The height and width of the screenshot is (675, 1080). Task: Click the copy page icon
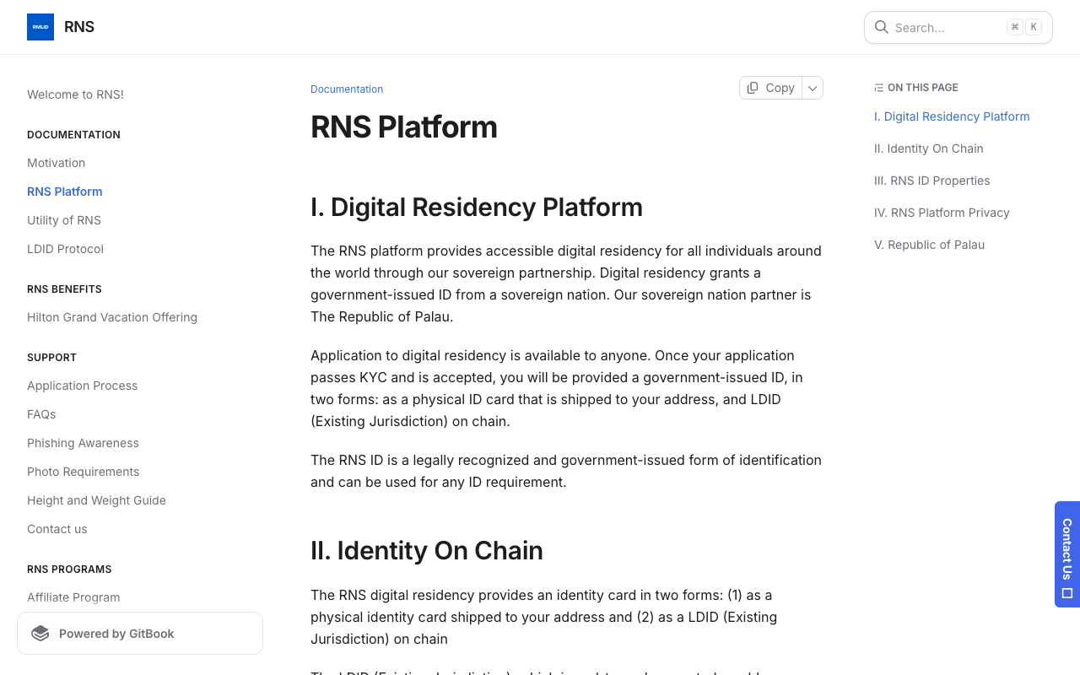pyautogui.click(x=753, y=88)
